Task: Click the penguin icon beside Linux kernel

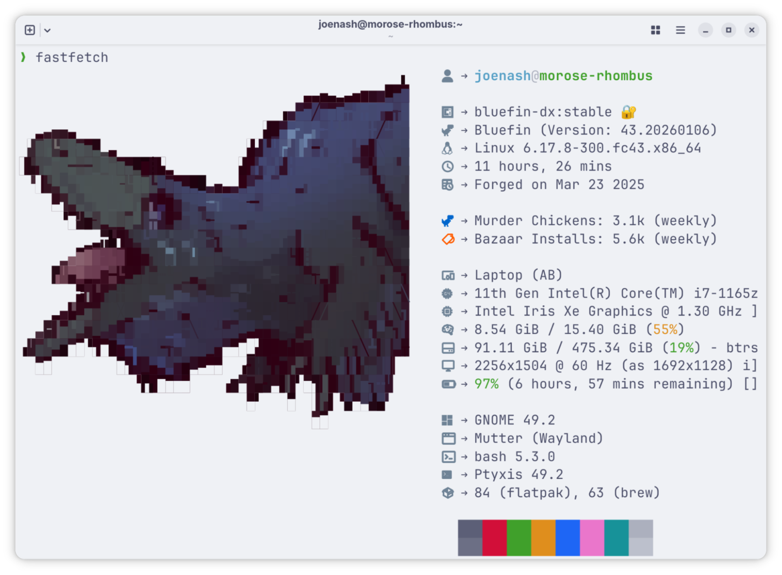Action: tap(447, 148)
